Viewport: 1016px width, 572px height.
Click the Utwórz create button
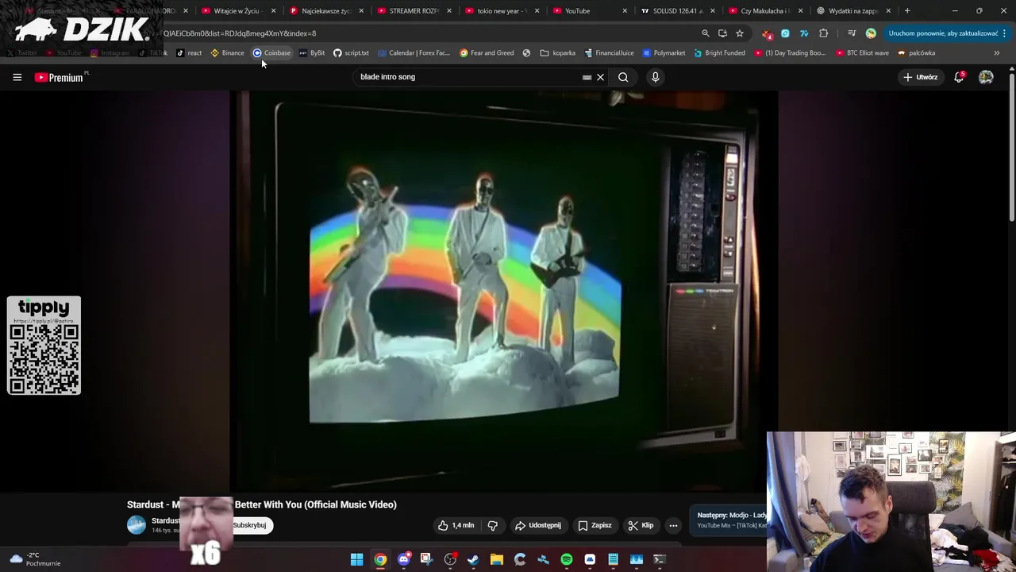[x=920, y=77]
